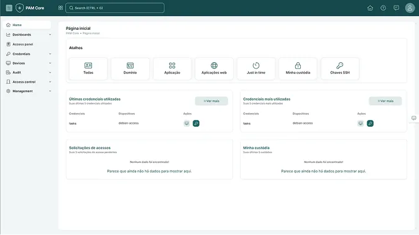The height and width of the screenshot is (235, 419).
Task: Open the Minha custódia lock shortcut
Action: (298, 69)
